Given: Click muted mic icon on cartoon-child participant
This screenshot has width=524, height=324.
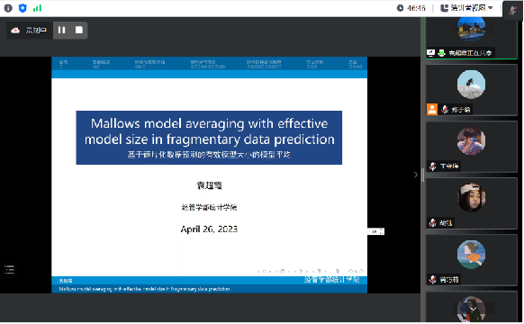Looking at the screenshot, I should (x=433, y=279).
